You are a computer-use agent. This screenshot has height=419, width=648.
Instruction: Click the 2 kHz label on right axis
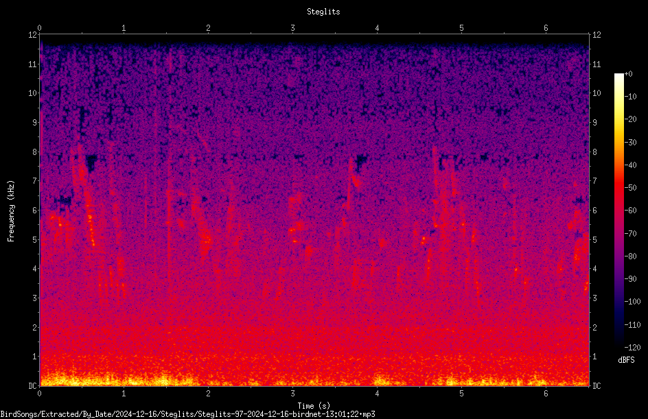pos(594,327)
